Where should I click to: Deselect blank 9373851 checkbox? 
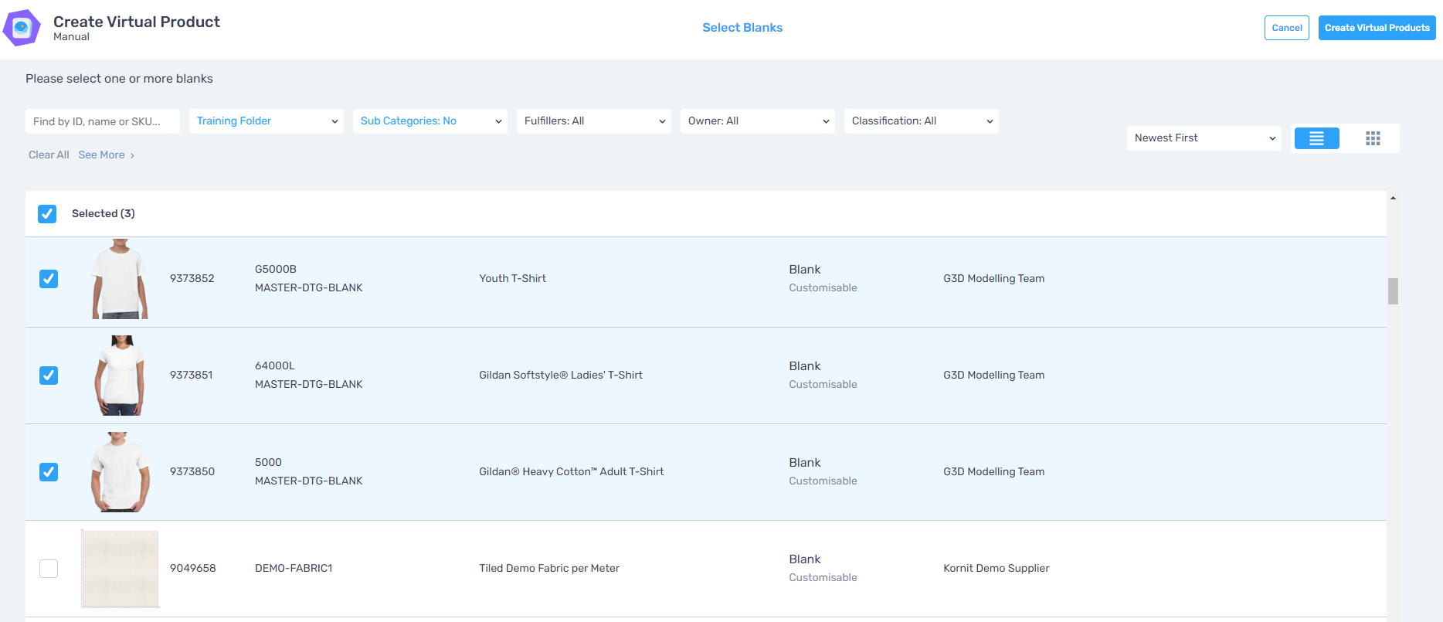49,376
